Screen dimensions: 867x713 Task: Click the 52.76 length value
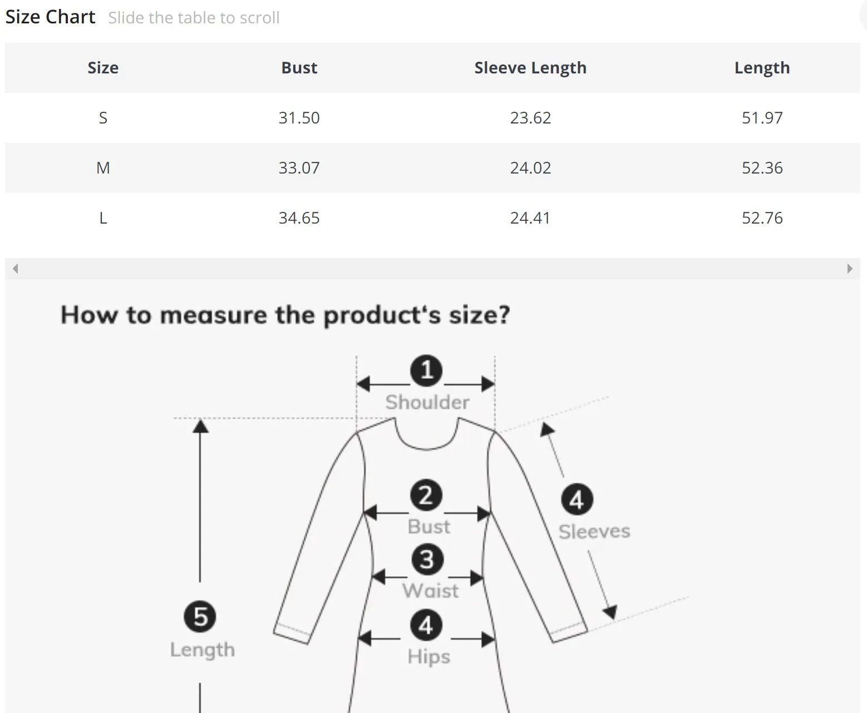762,218
